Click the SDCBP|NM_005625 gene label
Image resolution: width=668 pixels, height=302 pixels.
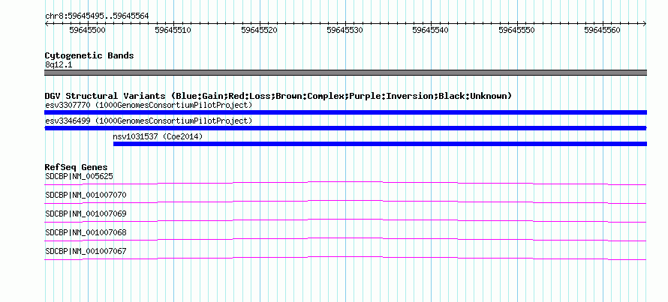point(79,176)
